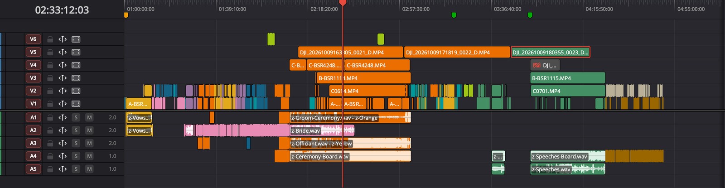This screenshot has height=188, width=725.
Task: Disable video track V1 with filmstrip icon
Action: (x=76, y=104)
